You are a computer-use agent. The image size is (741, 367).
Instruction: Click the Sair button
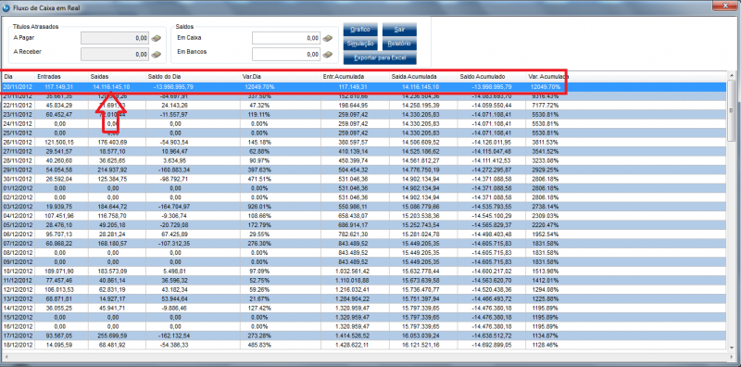[x=399, y=30]
